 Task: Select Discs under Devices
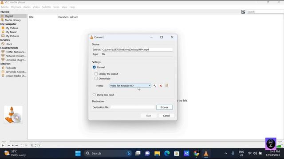tap(8, 44)
